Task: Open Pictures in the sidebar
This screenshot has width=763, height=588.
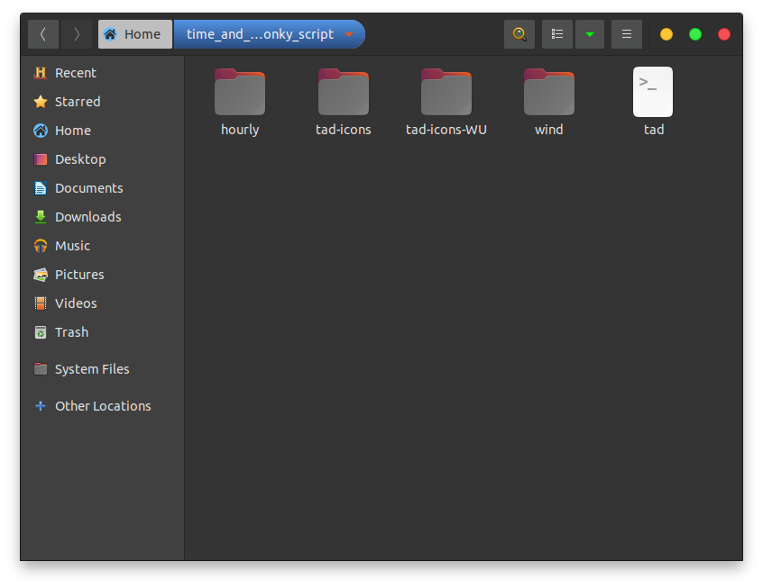Action: tap(102, 275)
